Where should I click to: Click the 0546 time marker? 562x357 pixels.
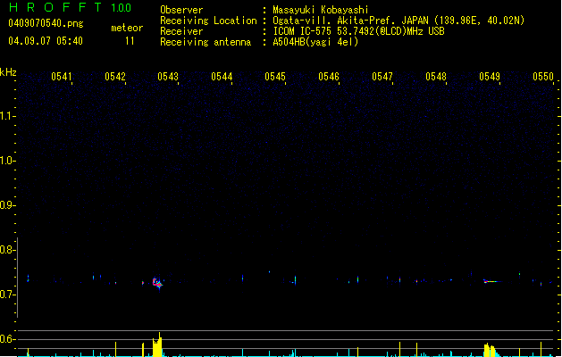[329, 77]
